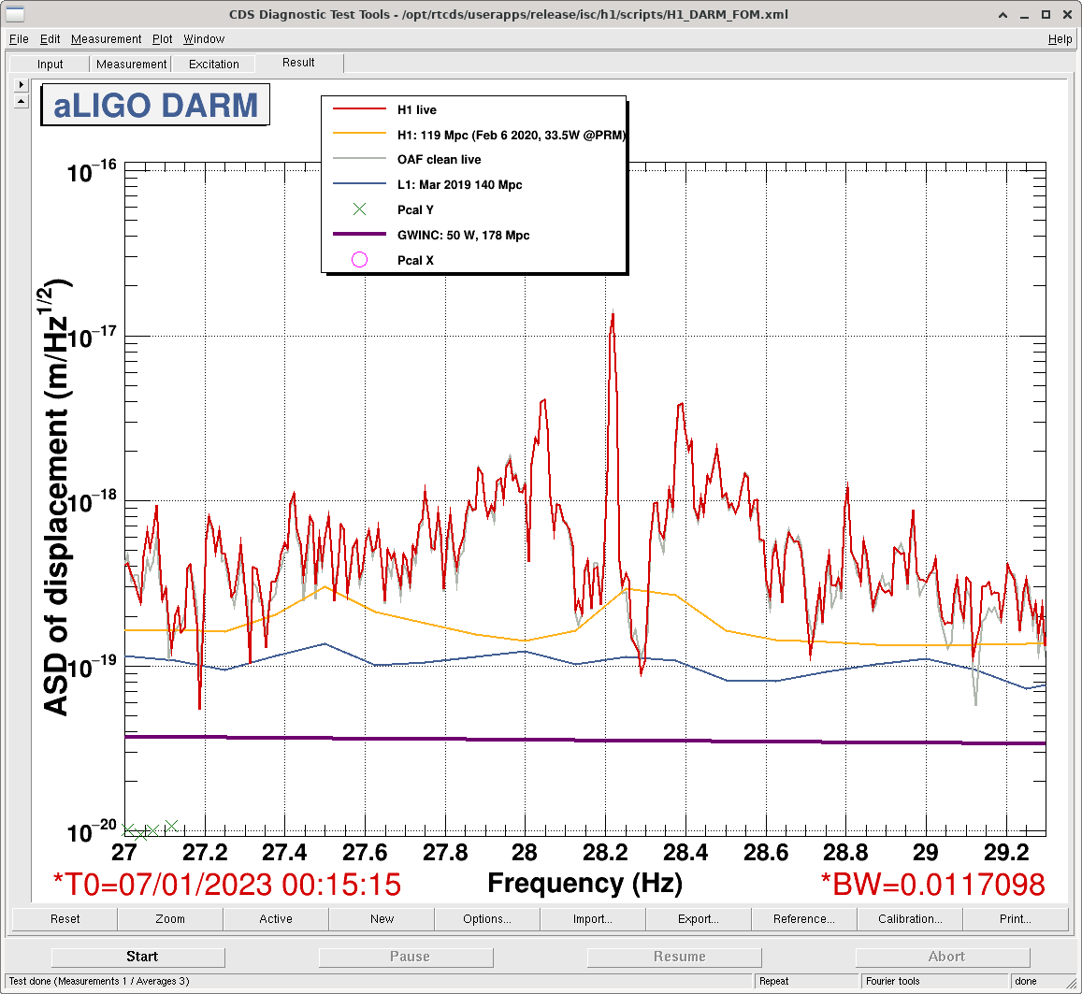Click the up-pointing arrow above the plot panel
The image size is (1082, 994).
(x=22, y=101)
